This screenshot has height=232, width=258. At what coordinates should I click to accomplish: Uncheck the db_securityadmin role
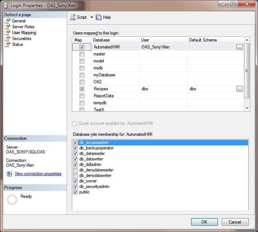(x=75, y=187)
